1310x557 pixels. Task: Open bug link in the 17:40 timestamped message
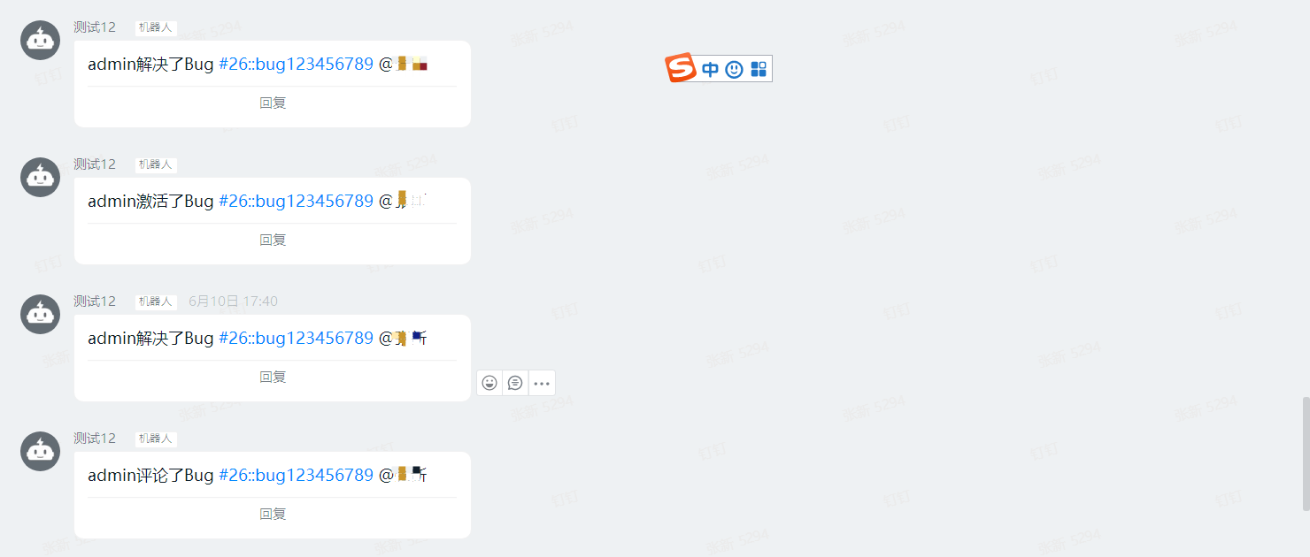pyautogui.click(x=296, y=338)
